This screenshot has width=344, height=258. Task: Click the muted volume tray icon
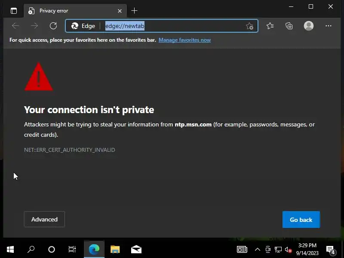point(288,250)
